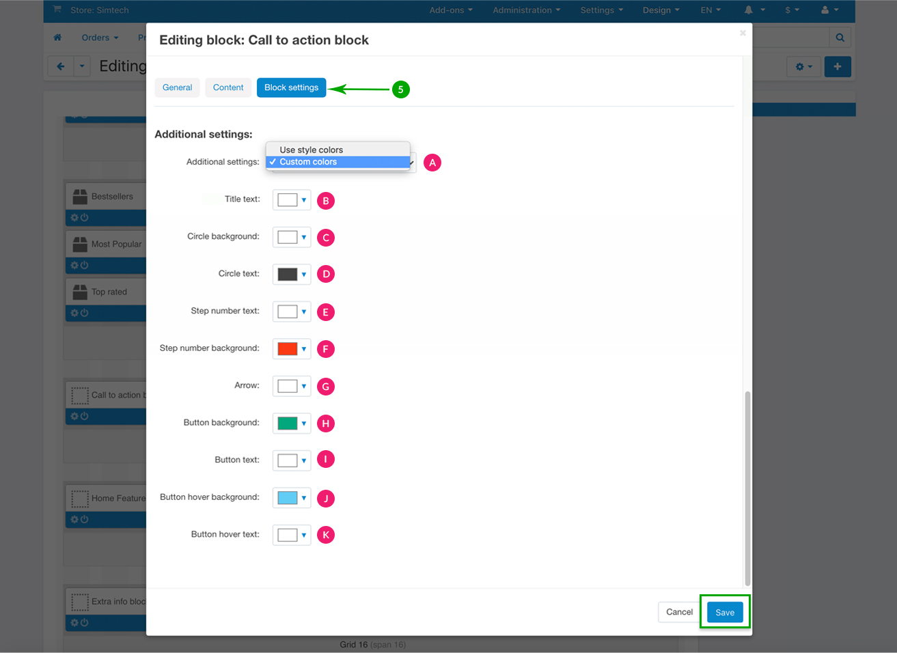Expand the Add-ons menu

(450, 10)
